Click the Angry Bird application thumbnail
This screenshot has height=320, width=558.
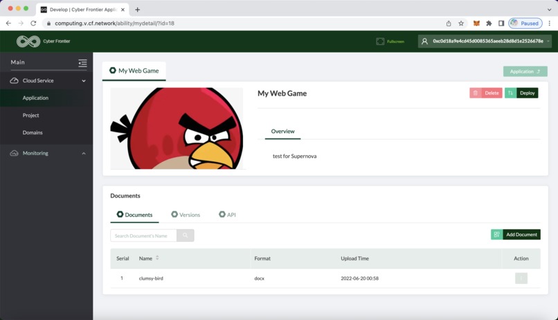177,129
